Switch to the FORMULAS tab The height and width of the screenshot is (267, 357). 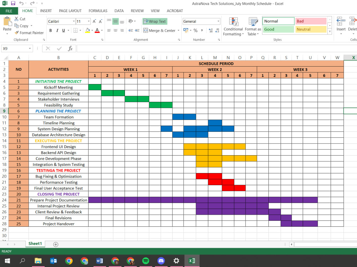pyautogui.click(x=98, y=11)
